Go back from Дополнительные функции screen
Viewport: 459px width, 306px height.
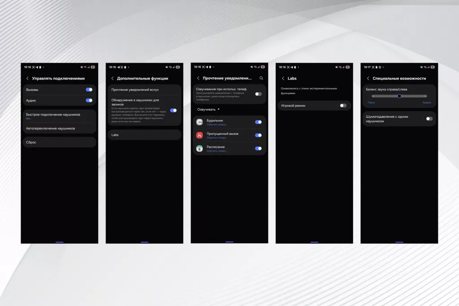113,78
